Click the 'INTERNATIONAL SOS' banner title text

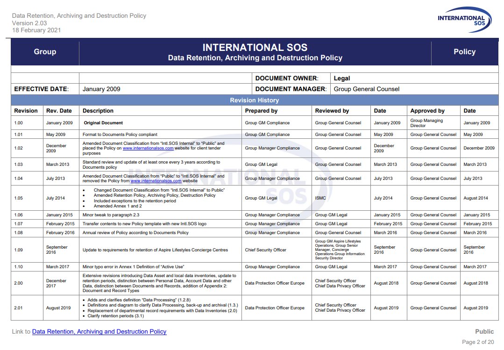pyautogui.click(x=255, y=48)
